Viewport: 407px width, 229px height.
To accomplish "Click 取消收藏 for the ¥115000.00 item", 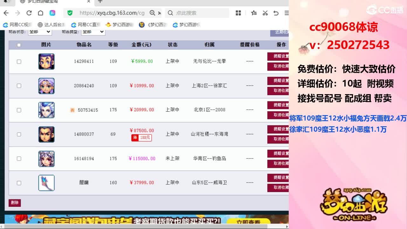I will tap(278, 164).
